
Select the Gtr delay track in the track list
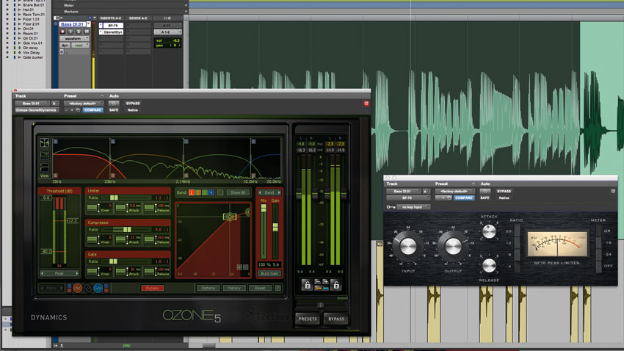tap(31, 48)
